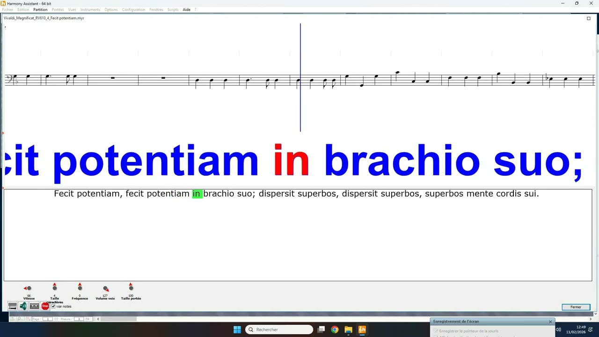Close the Enregistrement de l'écran panel
This screenshot has height=337, width=599.
pyautogui.click(x=550, y=322)
